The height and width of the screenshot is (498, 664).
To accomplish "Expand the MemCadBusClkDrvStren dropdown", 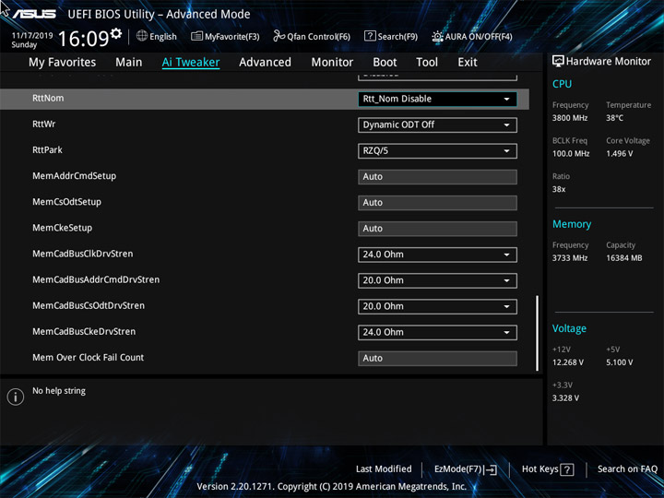I will point(437,255).
